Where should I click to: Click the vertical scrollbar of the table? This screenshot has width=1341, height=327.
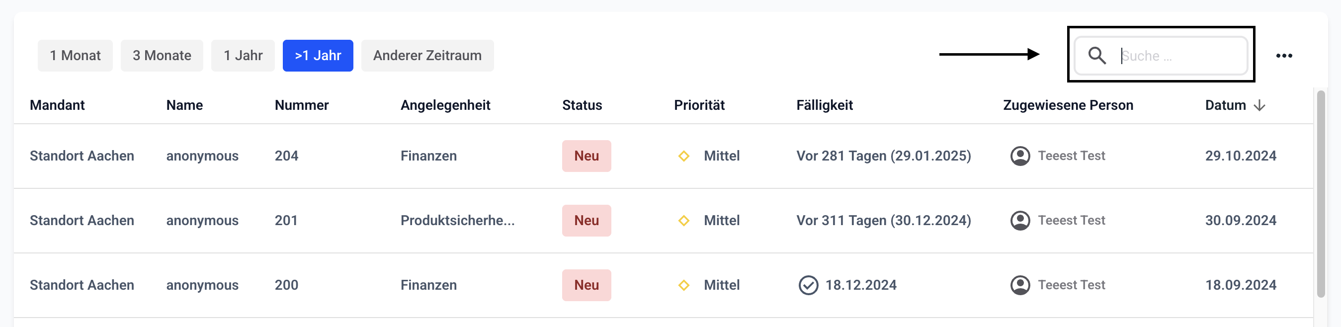coord(1321,193)
